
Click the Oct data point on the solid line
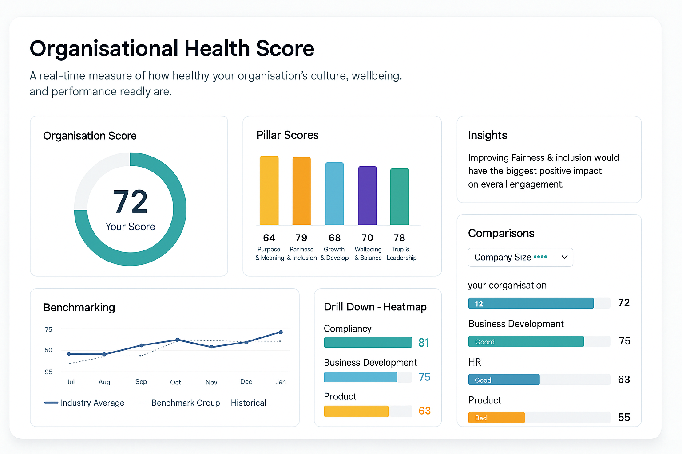pyautogui.click(x=178, y=340)
